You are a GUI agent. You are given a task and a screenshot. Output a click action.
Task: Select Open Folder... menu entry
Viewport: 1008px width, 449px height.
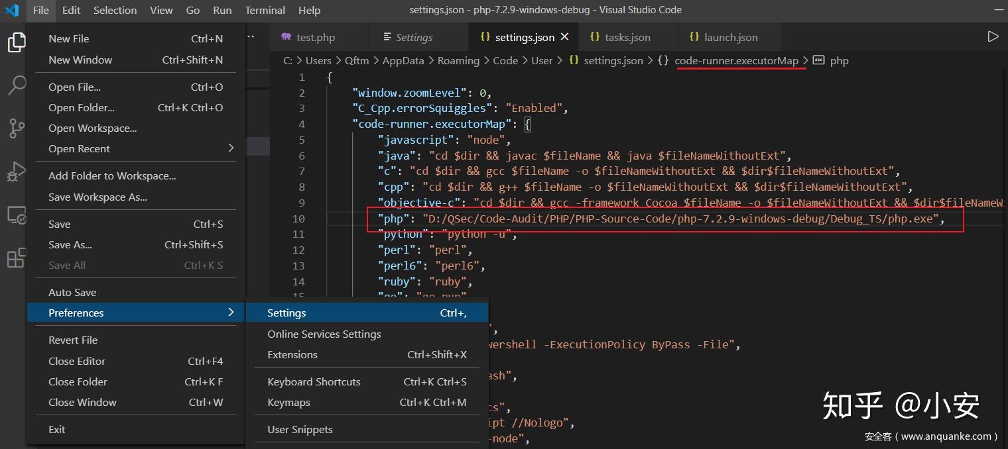pos(135,107)
